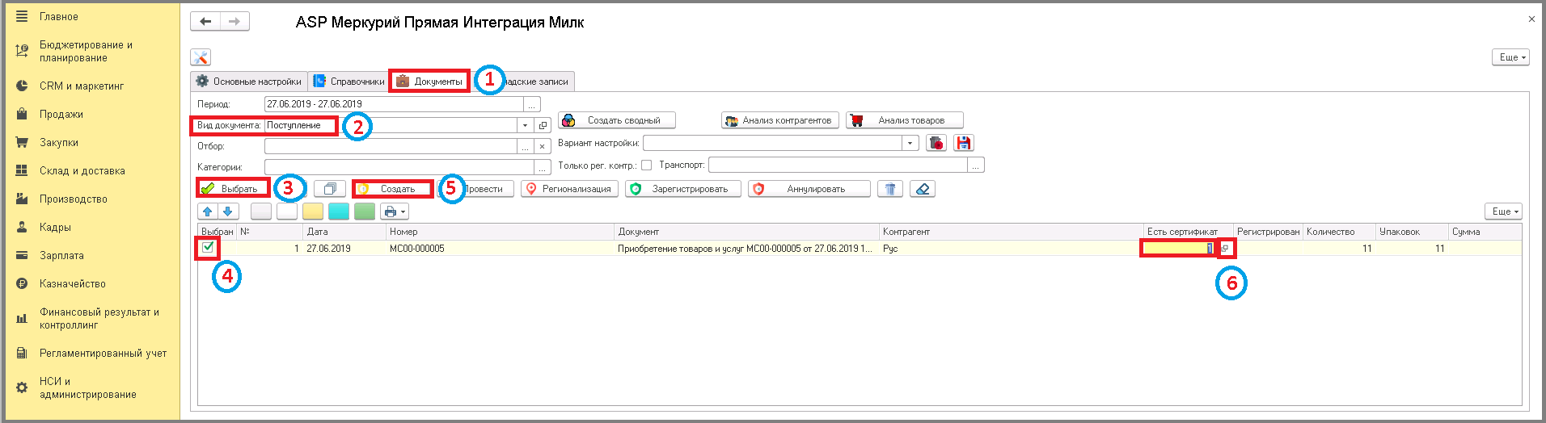Image resolution: width=1546 pixels, height=423 pixels.
Task: Click Зарегистрировать button
Action: click(683, 189)
